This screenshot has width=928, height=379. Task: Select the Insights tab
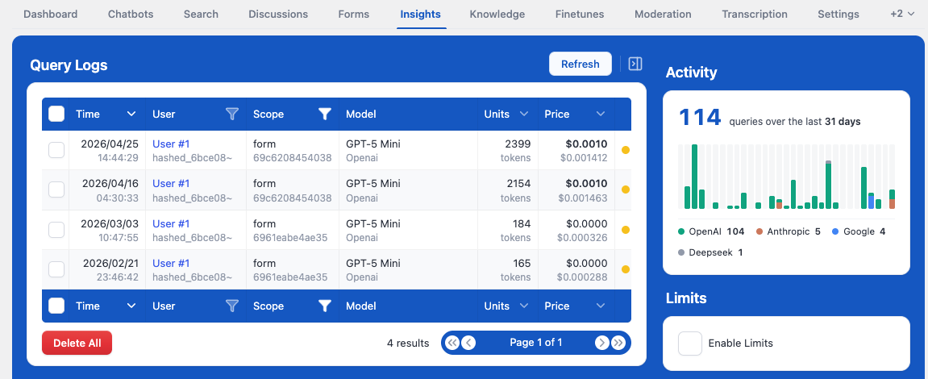(x=420, y=15)
